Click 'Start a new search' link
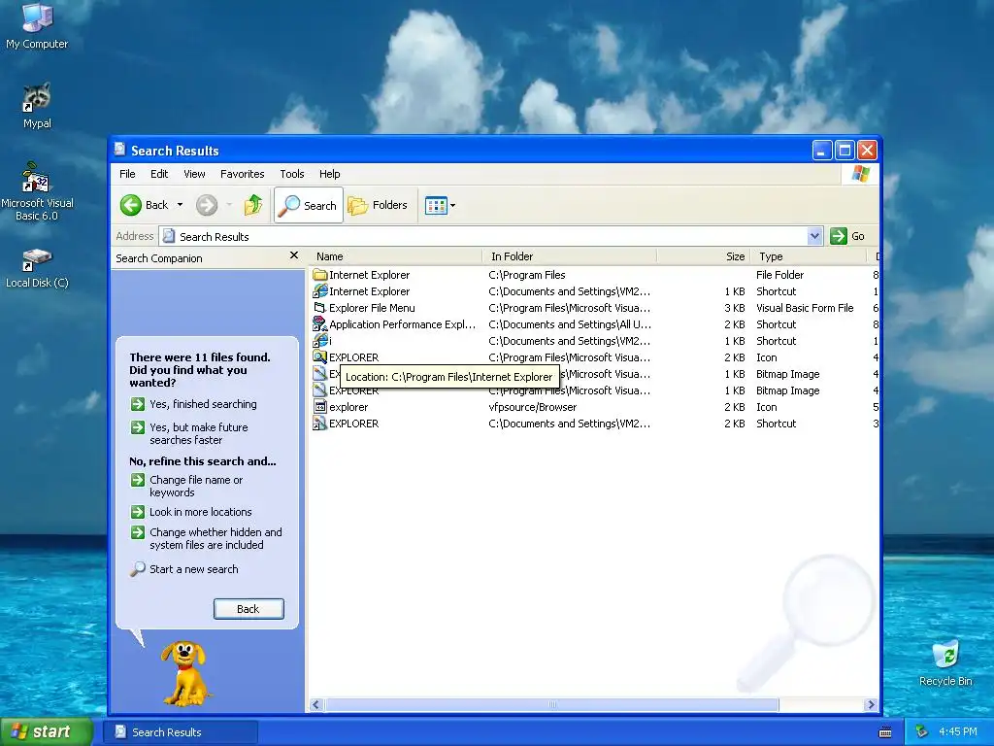Screen dimensions: 994x746 (193, 569)
